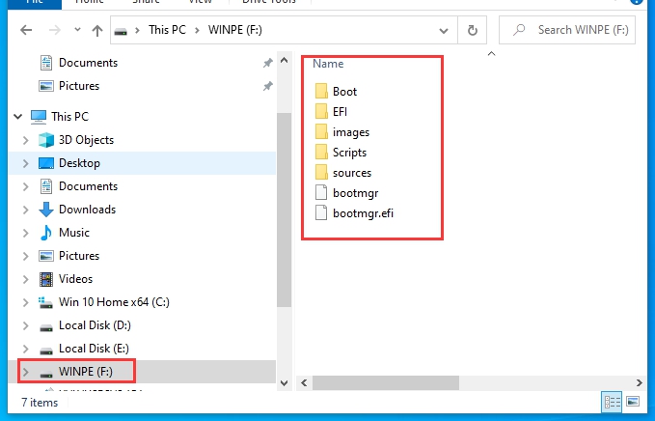655x421 pixels.
Task: Expand Local Disk (E:) node
Action: coord(25,349)
